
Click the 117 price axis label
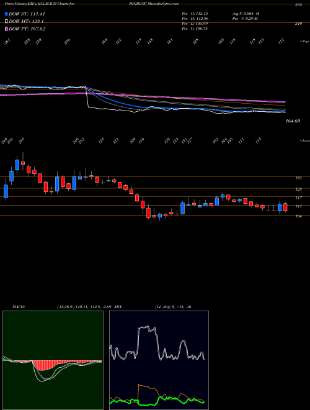(x=298, y=198)
